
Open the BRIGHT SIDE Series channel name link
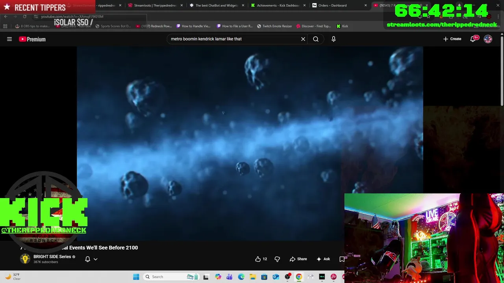tap(52, 257)
